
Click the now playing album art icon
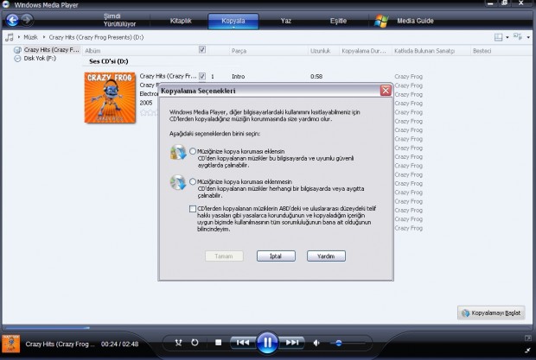pos(11,344)
